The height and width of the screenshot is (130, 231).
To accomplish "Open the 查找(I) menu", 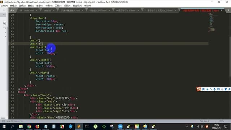I will pyautogui.click(x=31, y=6).
